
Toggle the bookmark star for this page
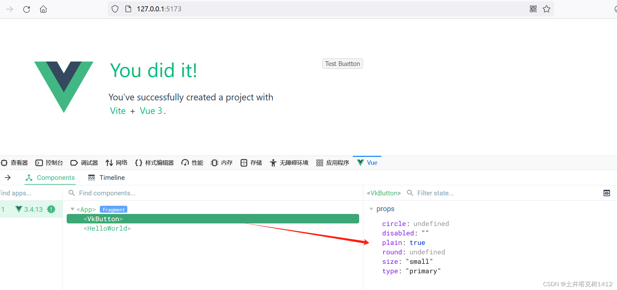546,9
